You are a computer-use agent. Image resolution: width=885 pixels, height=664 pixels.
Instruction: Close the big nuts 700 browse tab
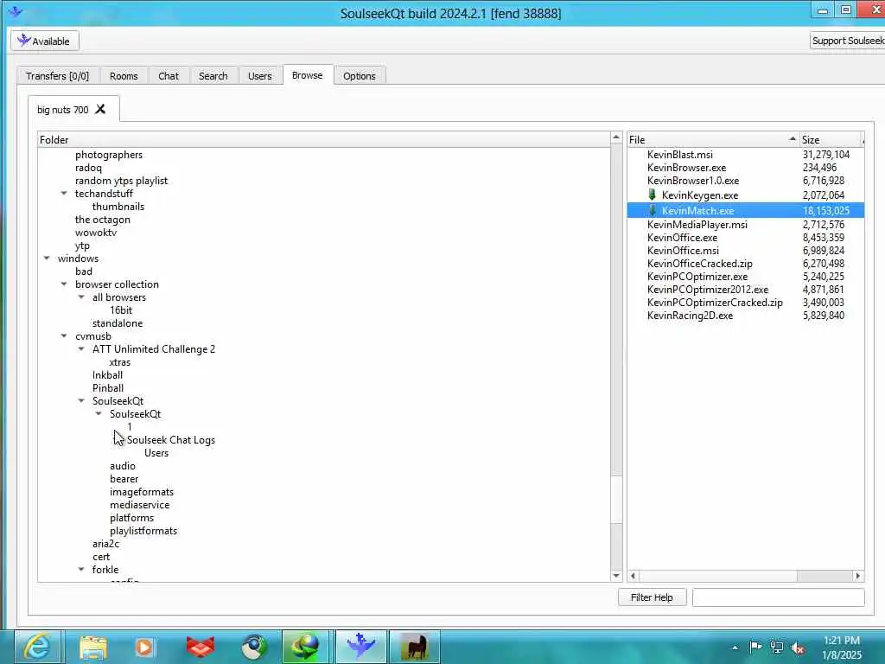[x=100, y=109]
